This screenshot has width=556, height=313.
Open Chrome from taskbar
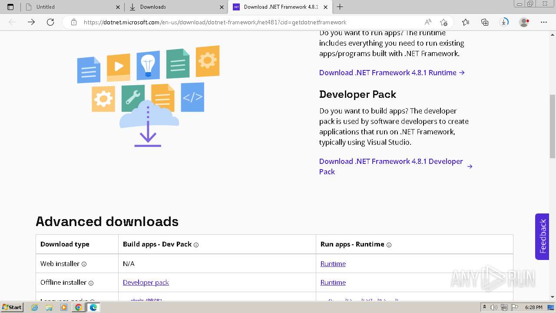pyautogui.click(x=78, y=307)
